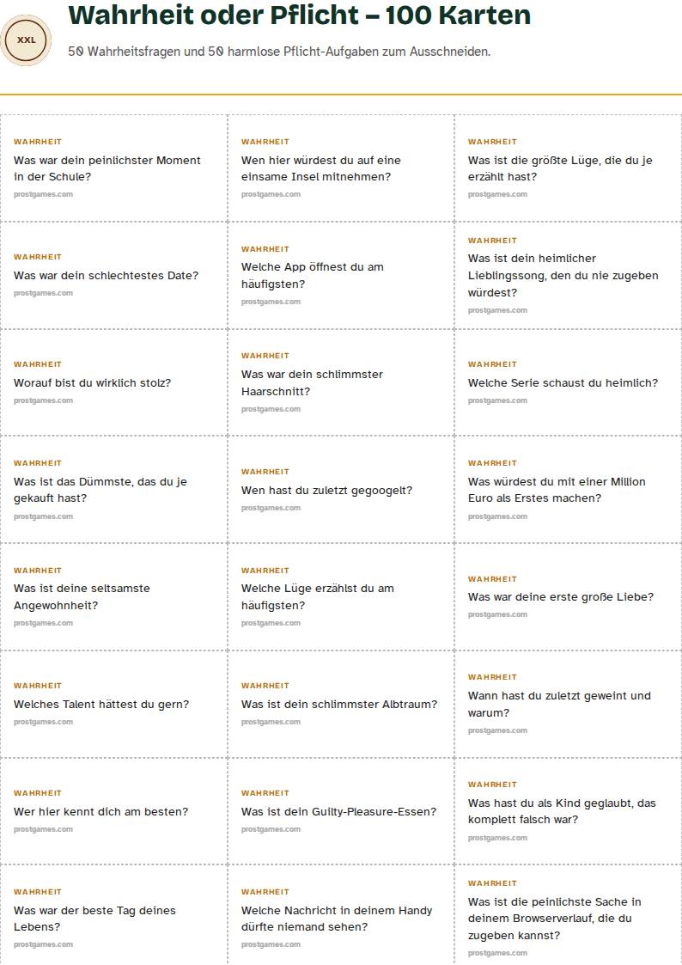Click prostgames.com link under 'Guilty-Pleasure-Essen' card
This screenshot has height=965, width=682.
point(271,829)
